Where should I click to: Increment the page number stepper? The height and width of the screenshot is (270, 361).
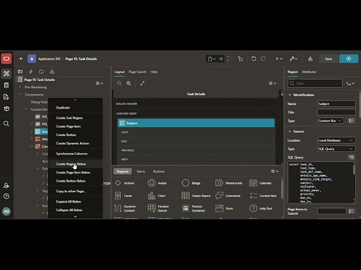click(x=228, y=57)
